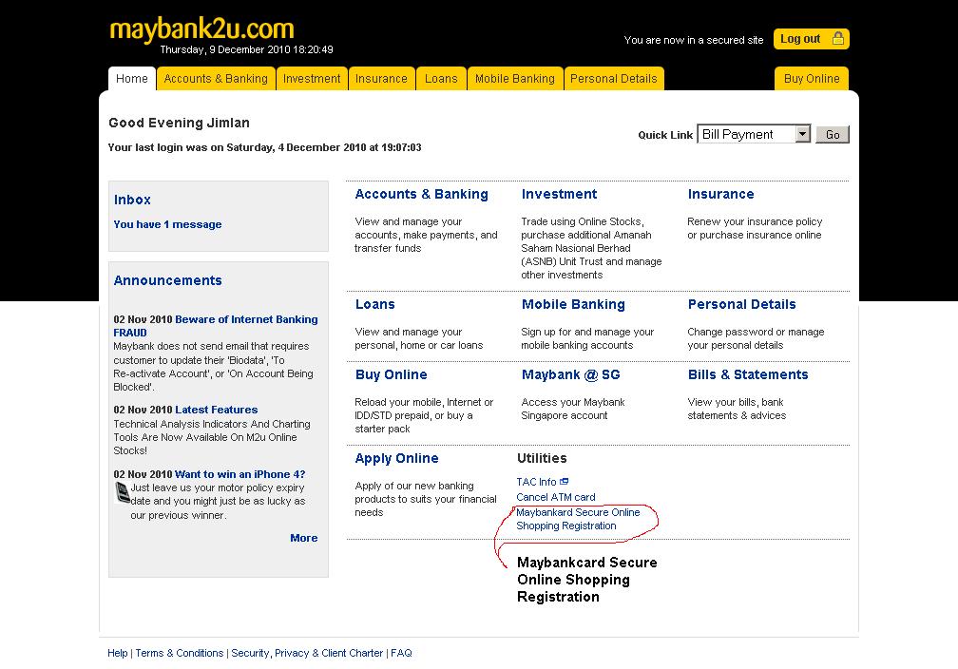This screenshot has width=958, height=669.
Task: Select the Insurance tab
Action: 382,79
